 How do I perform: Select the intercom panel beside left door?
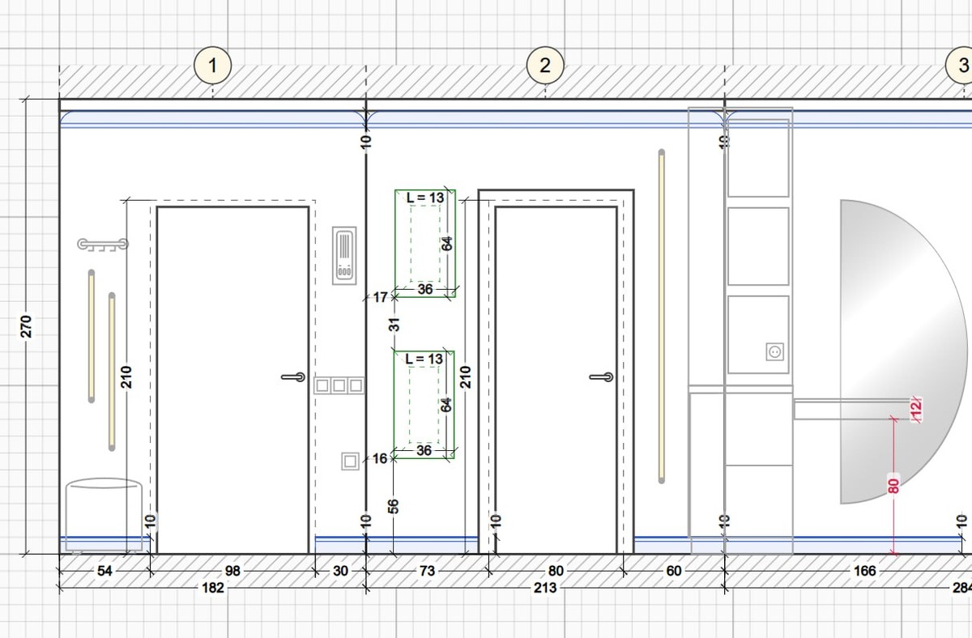pyautogui.click(x=344, y=255)
